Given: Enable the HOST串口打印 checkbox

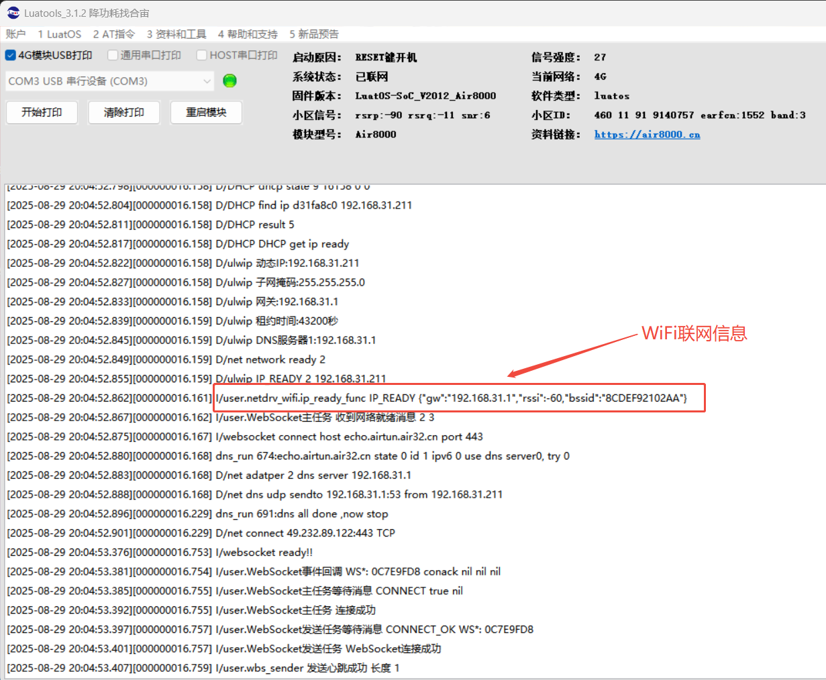Looking at the screenshot, I should tap(201, 55).
